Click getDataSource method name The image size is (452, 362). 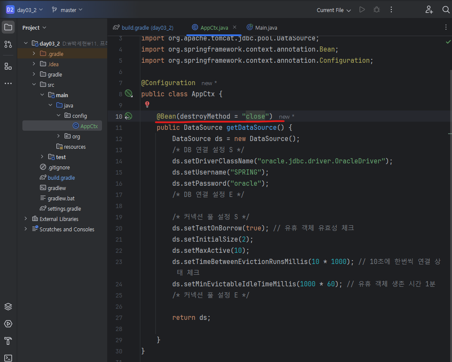(251, 127)
